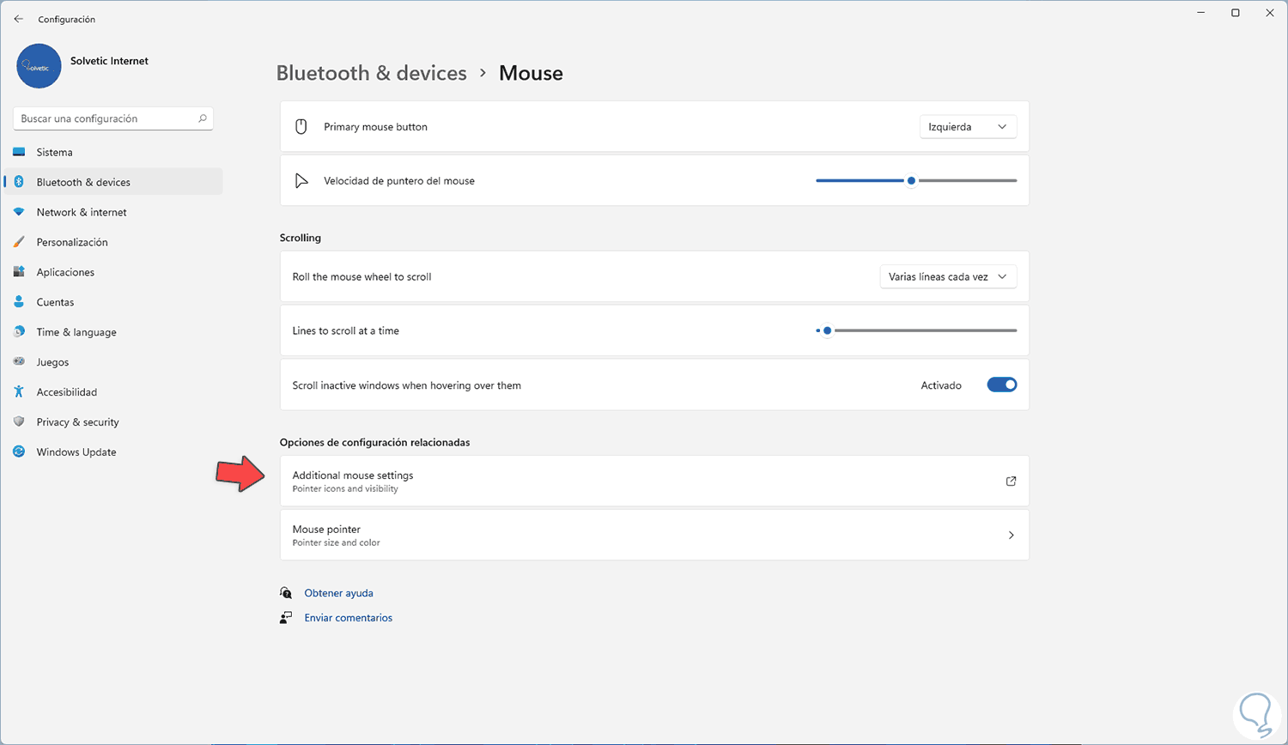Image resolution: width=1288 pixels, height=745 pixels.
Task: Toggle off Scroll inactive windows switch
Action: coord(1001,385)
